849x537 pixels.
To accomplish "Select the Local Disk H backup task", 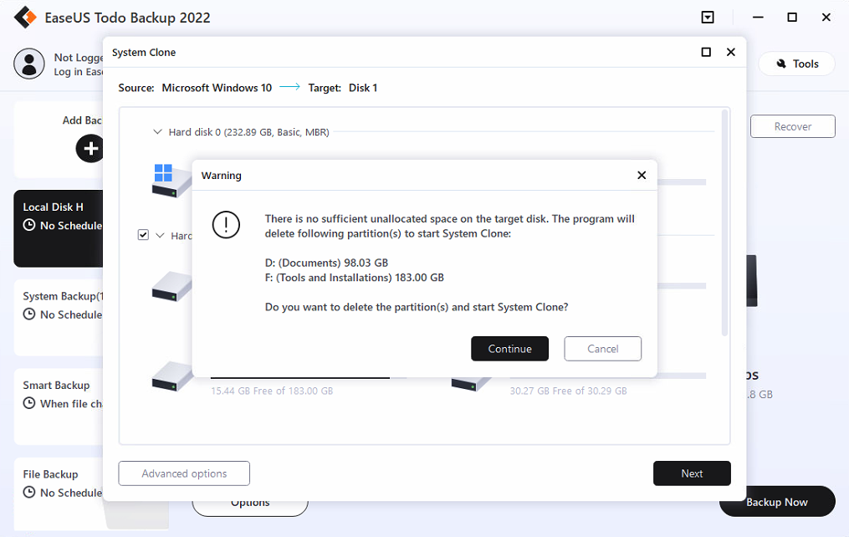I will (59, 228).
